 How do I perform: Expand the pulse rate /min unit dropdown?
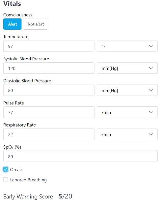[127, 112]
